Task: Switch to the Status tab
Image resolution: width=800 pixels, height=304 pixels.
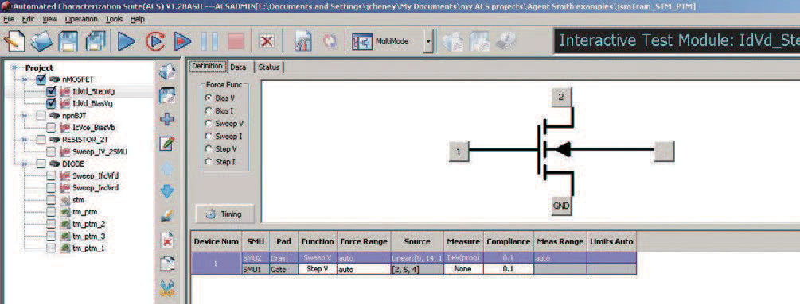Action: (268, 67)
